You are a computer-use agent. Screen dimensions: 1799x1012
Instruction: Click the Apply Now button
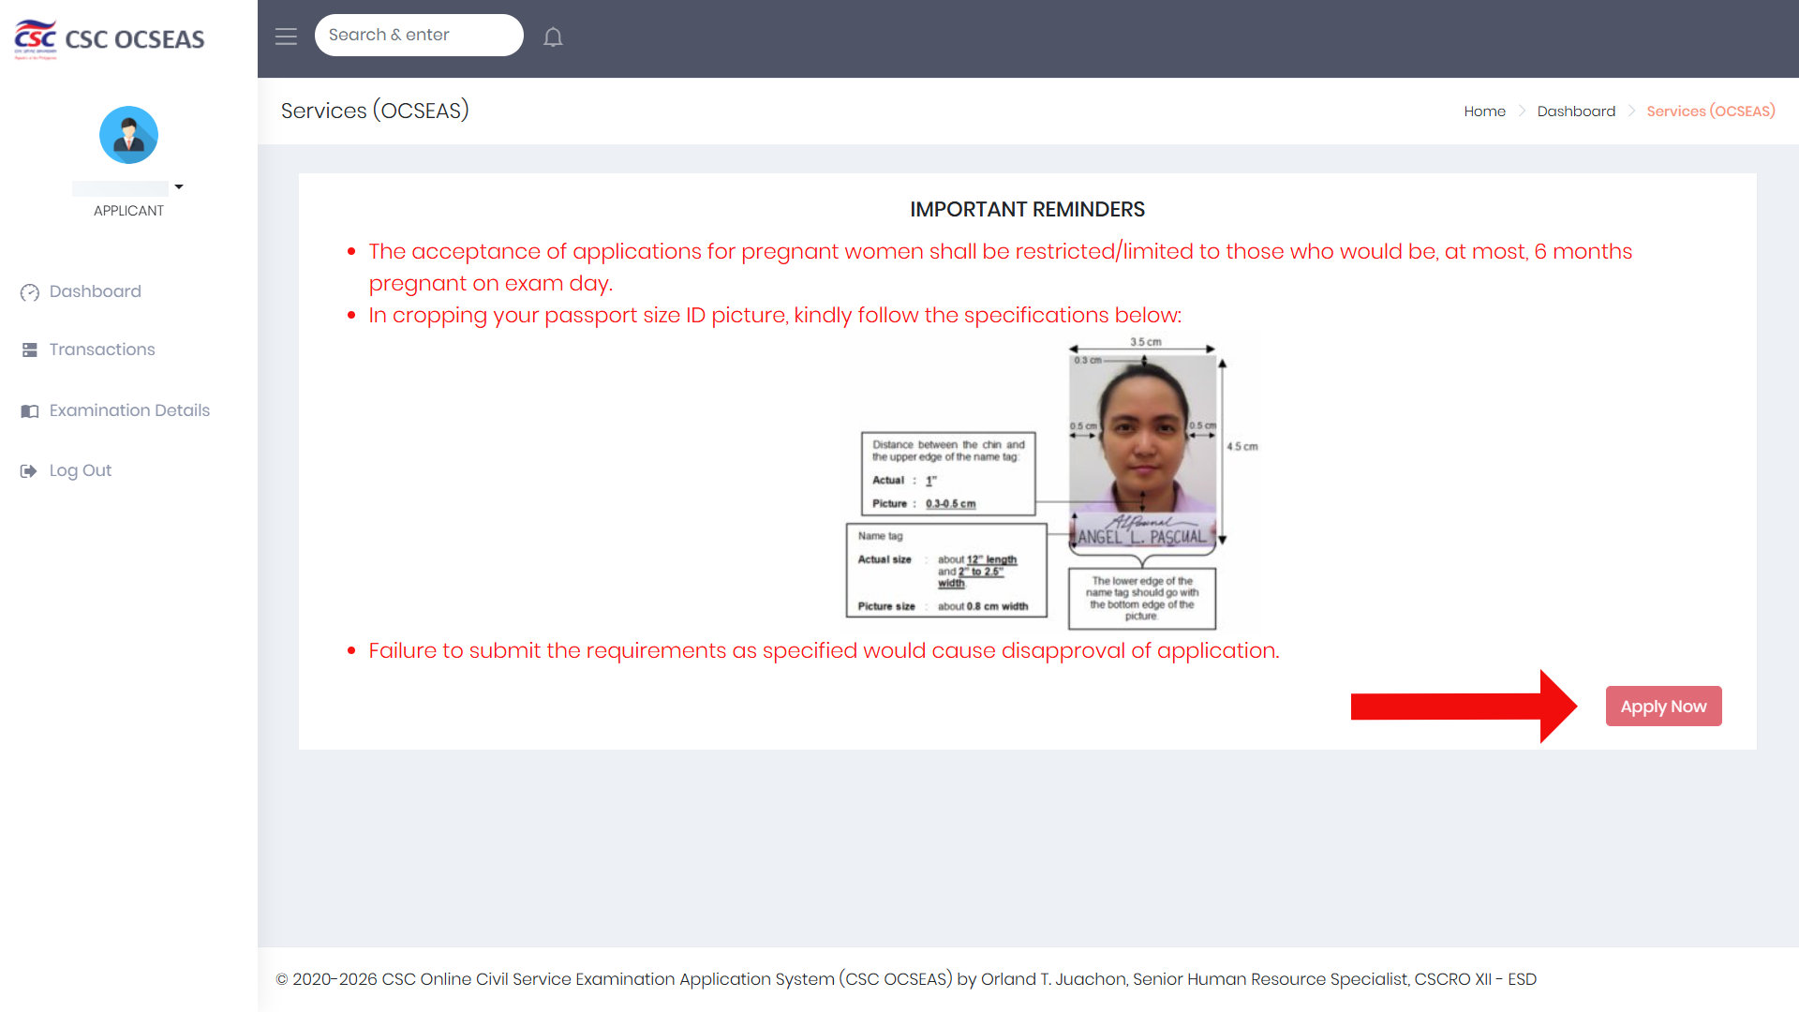(x=1663, y=707)
